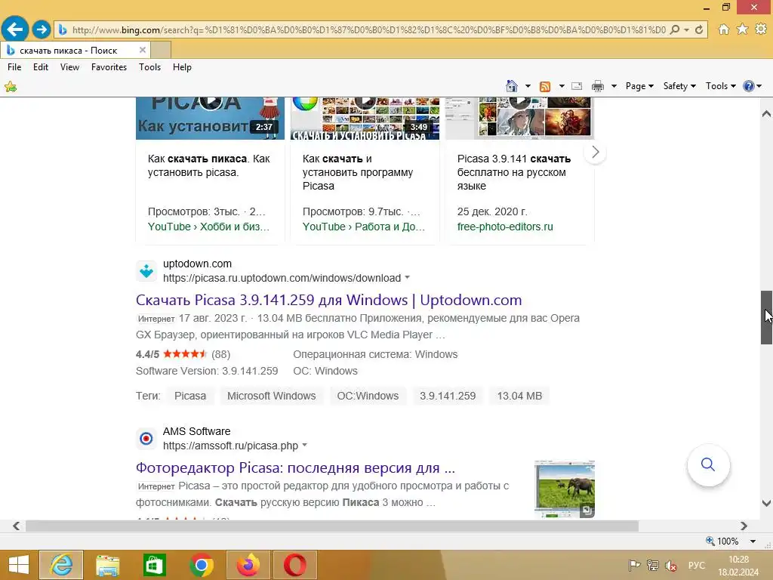Open Favorites star icon at top right
Image resolution: width=773 pixels, height=580 pixels.
pyautogui.click(x=742, y=29)
